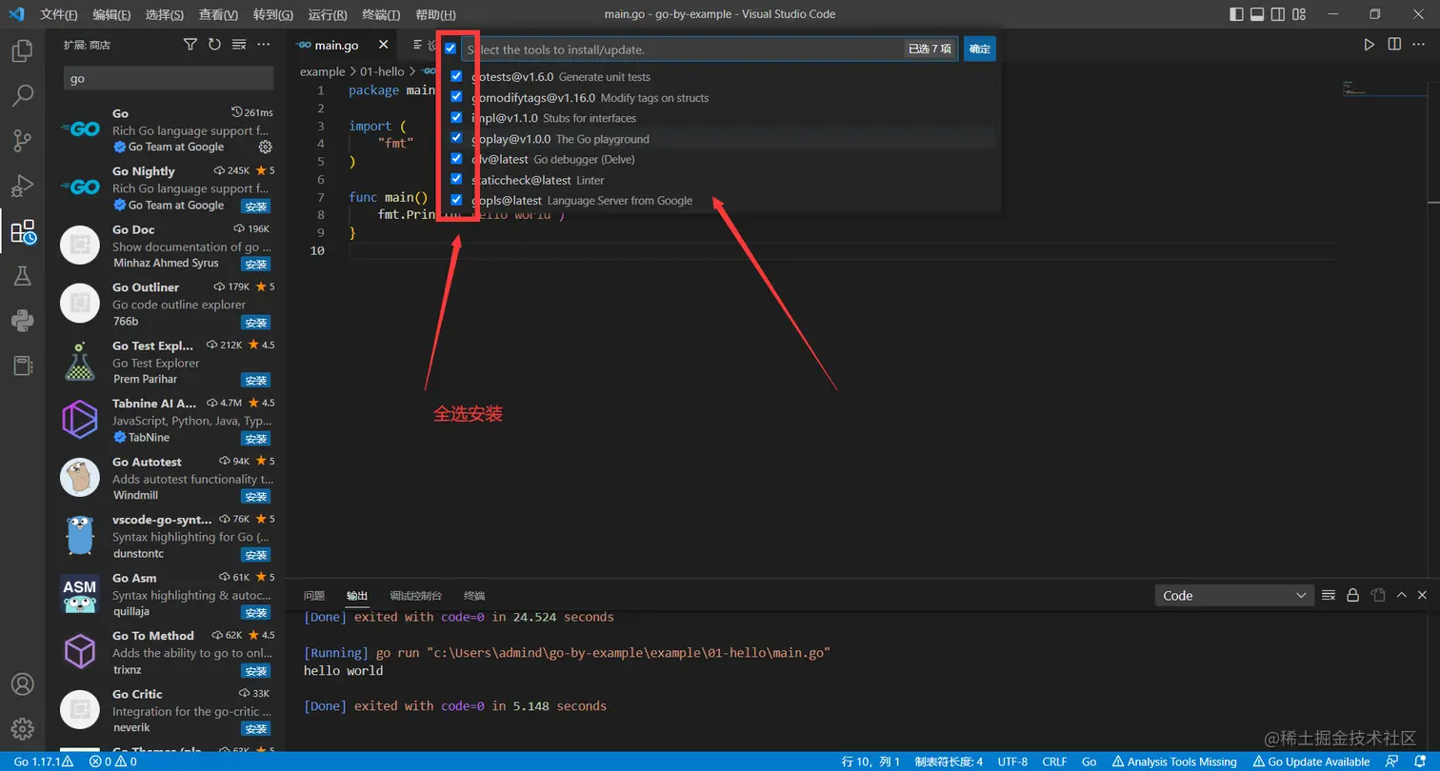Open the Manage gear at activity bar bottom

22,729
